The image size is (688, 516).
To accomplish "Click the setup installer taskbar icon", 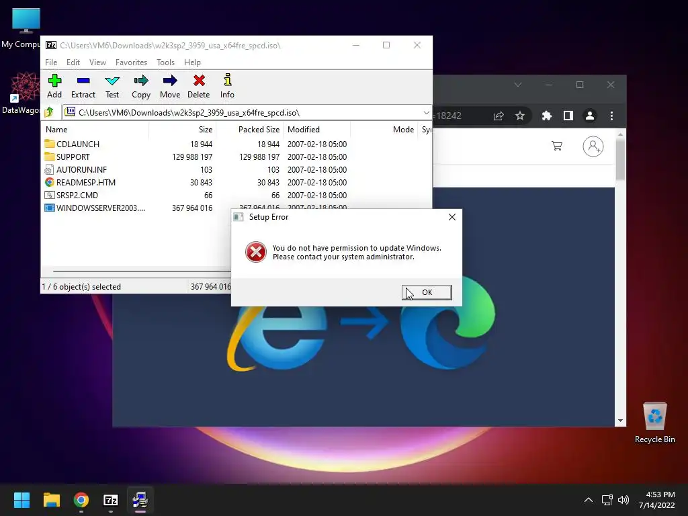I will tap(140, 500).
